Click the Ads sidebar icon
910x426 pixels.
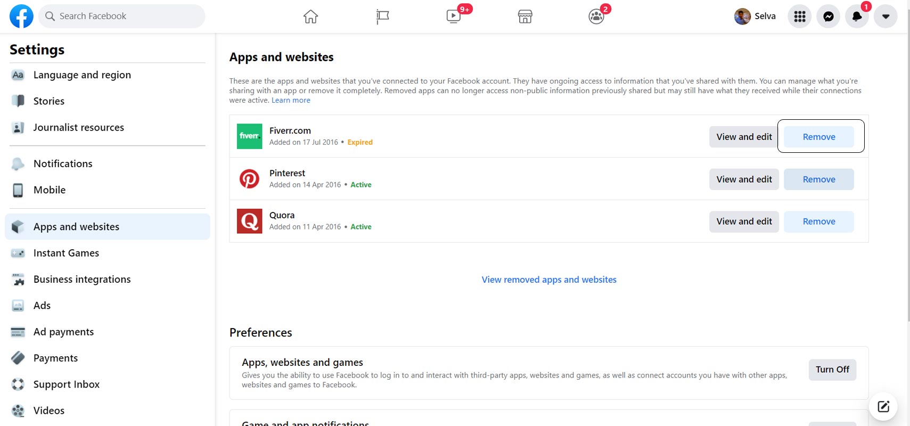tap(18, 306)
